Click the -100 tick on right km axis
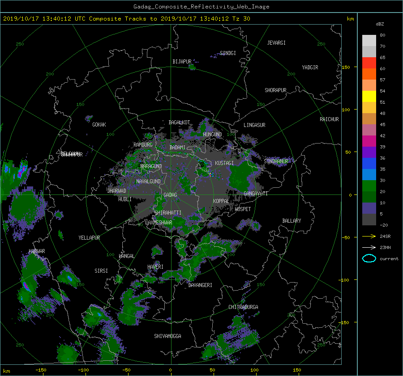The image size is (403, 376). [x=343, y=280]
